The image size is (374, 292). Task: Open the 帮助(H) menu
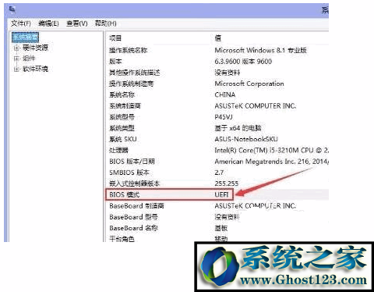pyautogui.click(x=105, y=23)
